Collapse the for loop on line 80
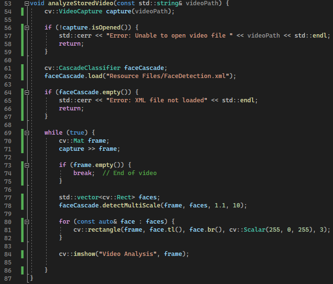The height and width of the screenshot is (284, 333). pos(27,222)
